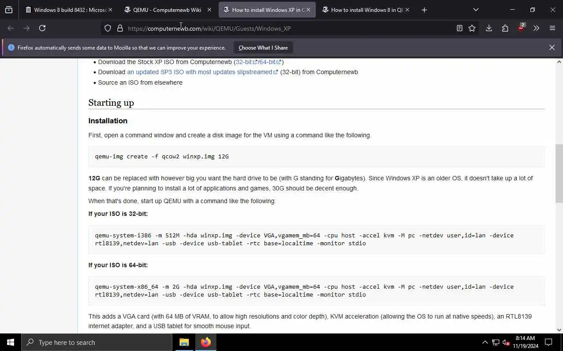Open the uBlock extension with badge 2
The image size is (563, 351).
point(521,28)
